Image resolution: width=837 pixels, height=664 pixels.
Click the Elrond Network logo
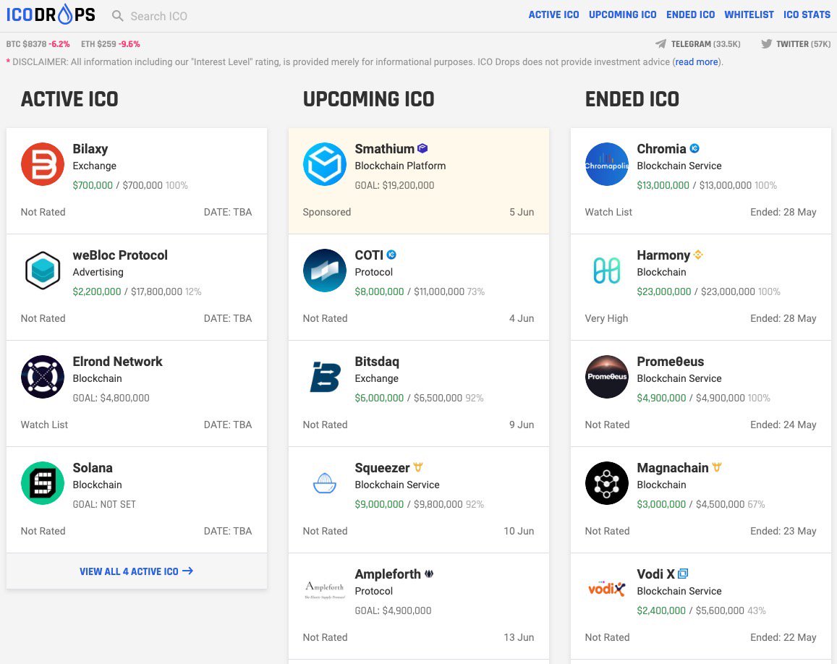pyautogui.click(x=43, y=377)
